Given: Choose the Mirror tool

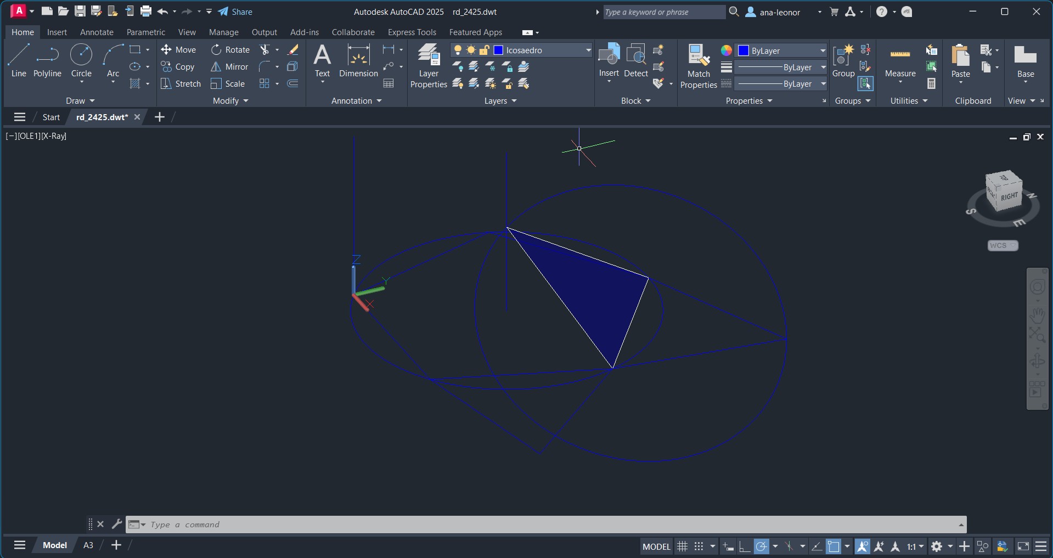Looking at the screenshot, I should click(229, 66).
